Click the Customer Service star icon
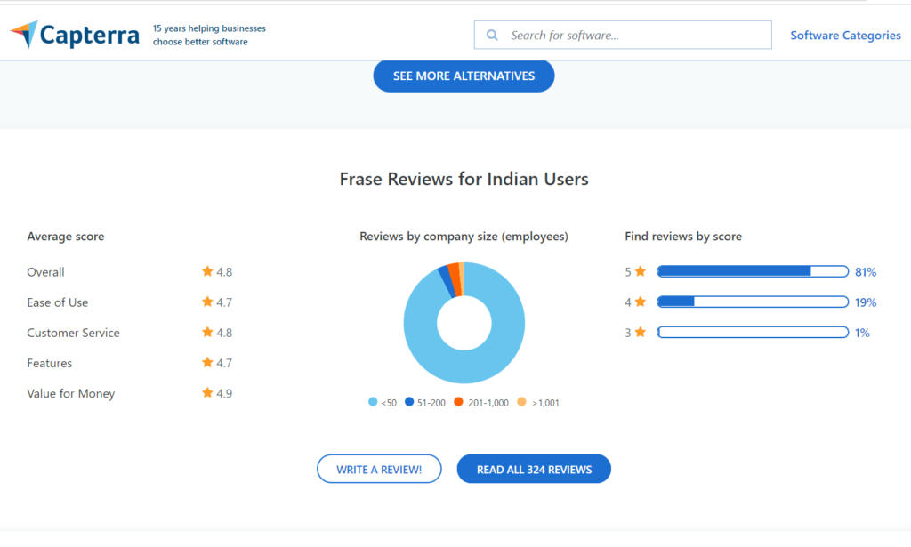Image resolution: width=911 pixels, height=547 pixels. pos(207,333)
